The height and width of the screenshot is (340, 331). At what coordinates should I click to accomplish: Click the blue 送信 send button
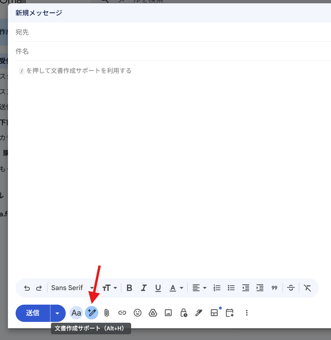click(x=33, y=313)
